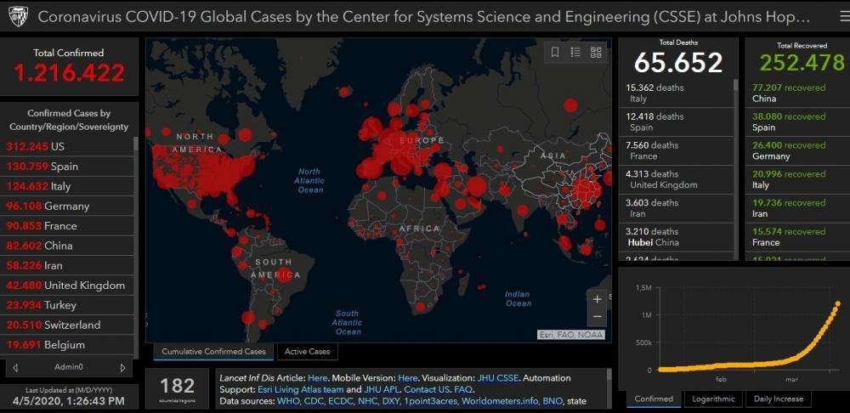This screenshot has width=850, height=413.
Task: Open the FAQ link
Action: point(463,390)
